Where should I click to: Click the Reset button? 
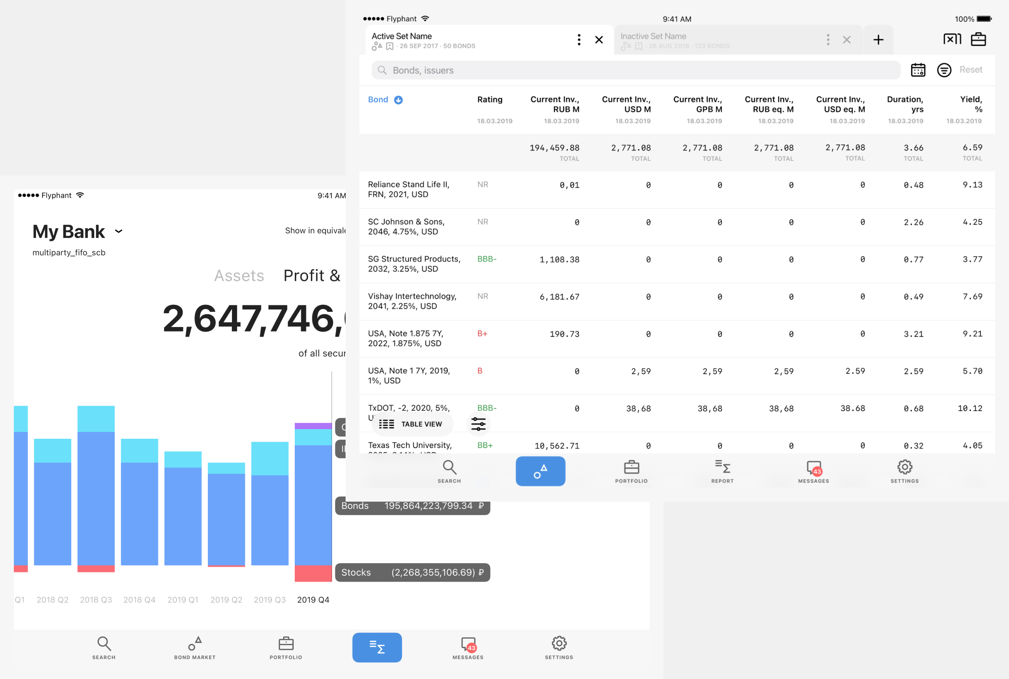tap(970, 70)
